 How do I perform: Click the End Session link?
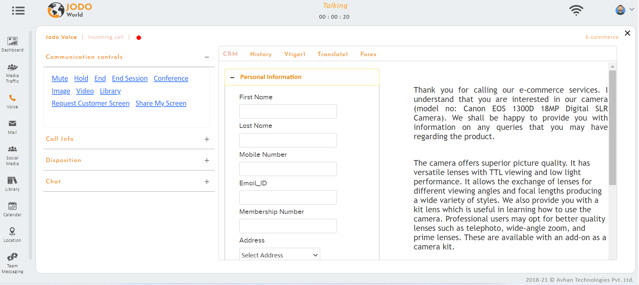pyautogui.click(x=130, y=78)
